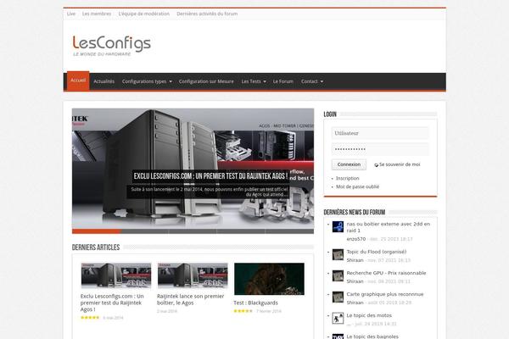Open the main slider Raijintek Agos image
509x339 pixels.
[193, 169]
